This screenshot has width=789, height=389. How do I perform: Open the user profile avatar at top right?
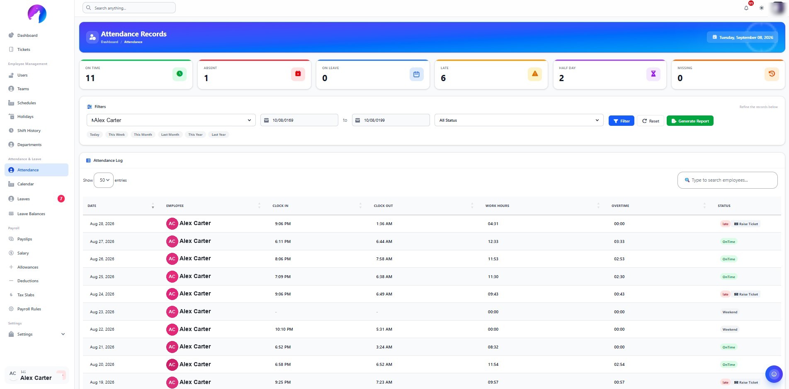(x=778, y=8)
